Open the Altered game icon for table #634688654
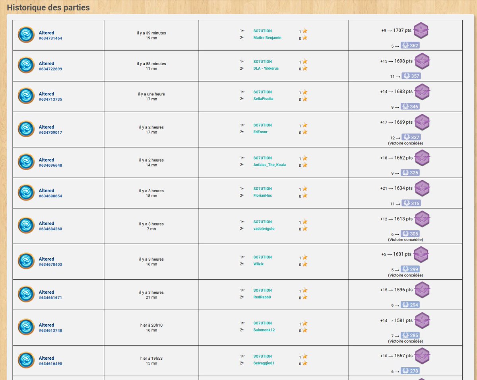This screenshot has height=380, width=477. [x=26, y=193]
